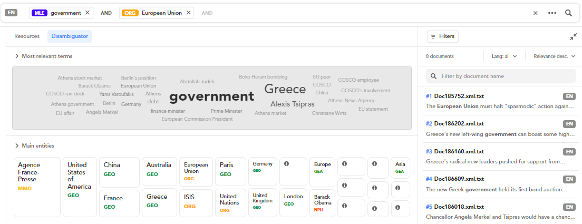Click the Filters button
582x224 pixels.
pyautogui.click(x=442, y=36)
